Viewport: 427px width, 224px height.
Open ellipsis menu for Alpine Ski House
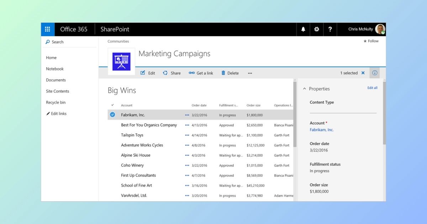[x=187, y=155]
